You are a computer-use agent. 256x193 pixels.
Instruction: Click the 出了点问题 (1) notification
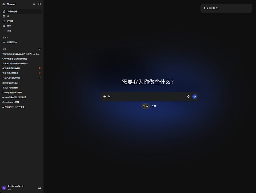pyautogui.click(x=226, y=8)
